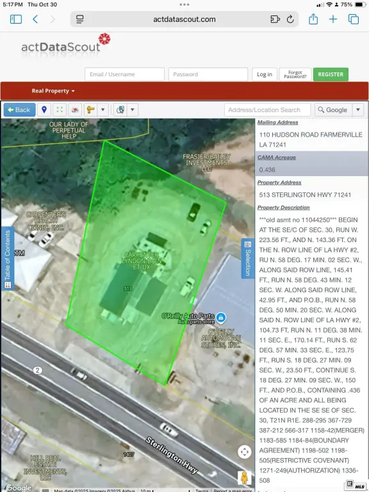Click the Safari page menu icon in address bar
369x492 pixels.
[x=80, y=19]
